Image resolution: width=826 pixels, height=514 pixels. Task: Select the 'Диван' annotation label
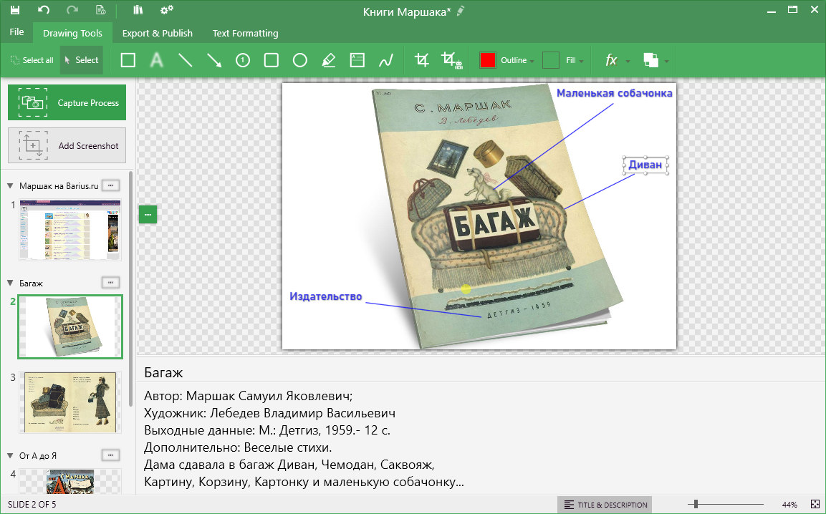point(645,165)
